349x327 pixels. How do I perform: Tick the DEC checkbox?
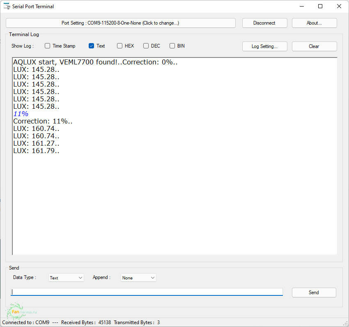(x=146, y=46)
